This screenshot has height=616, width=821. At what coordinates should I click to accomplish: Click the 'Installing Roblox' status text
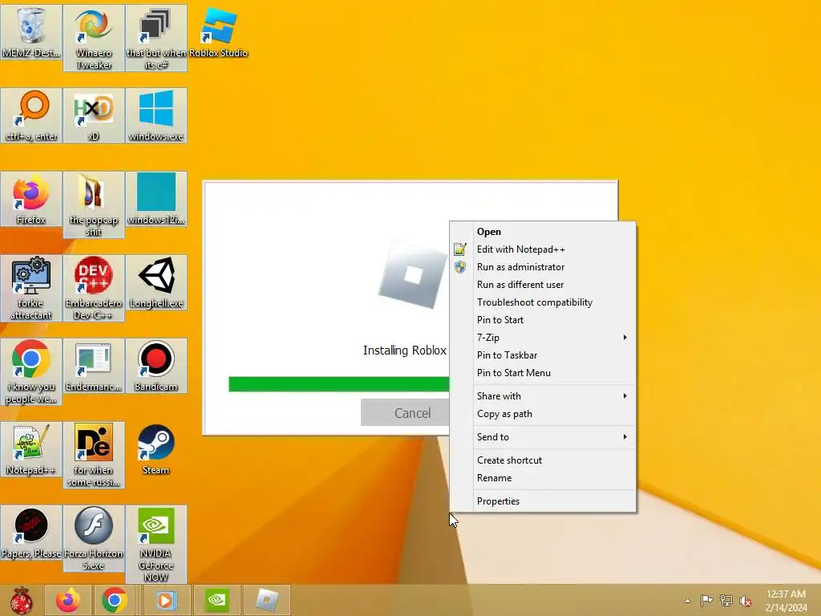[x=405, y=351]
